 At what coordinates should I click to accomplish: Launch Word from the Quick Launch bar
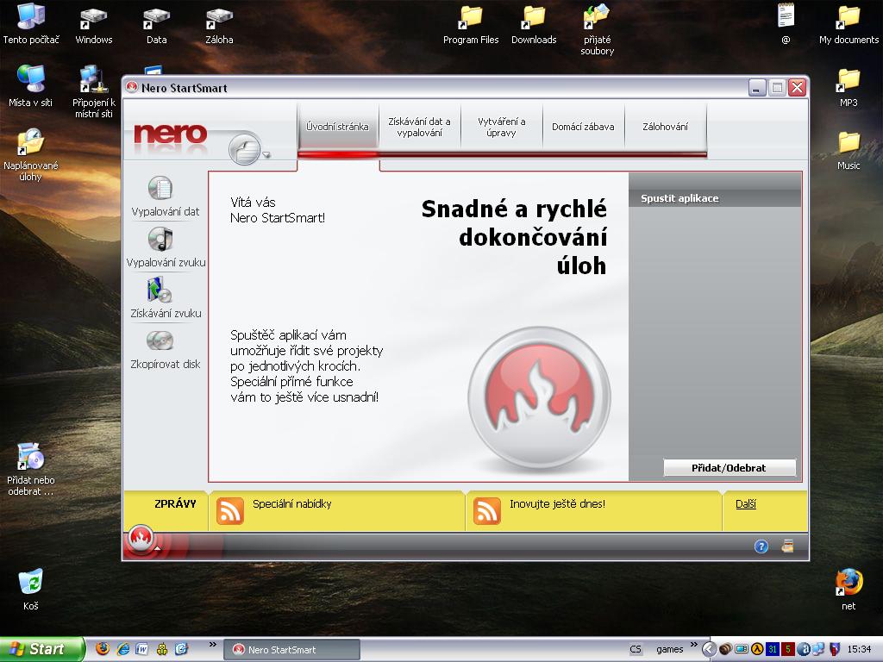click(x=142, y=649)
